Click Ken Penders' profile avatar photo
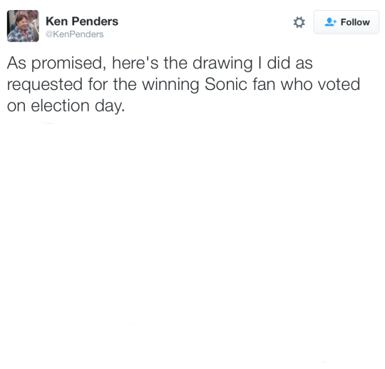Viewport: 385px width, 369px height. click(23, 26)
